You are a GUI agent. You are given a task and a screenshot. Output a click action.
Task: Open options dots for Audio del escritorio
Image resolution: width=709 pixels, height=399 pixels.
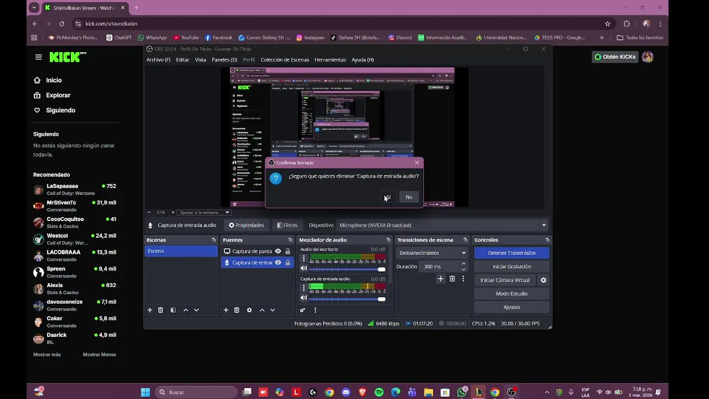click(304, 259)
